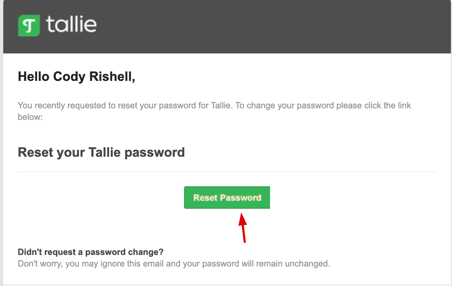Click the light gray footer strip

coord(226,285)
